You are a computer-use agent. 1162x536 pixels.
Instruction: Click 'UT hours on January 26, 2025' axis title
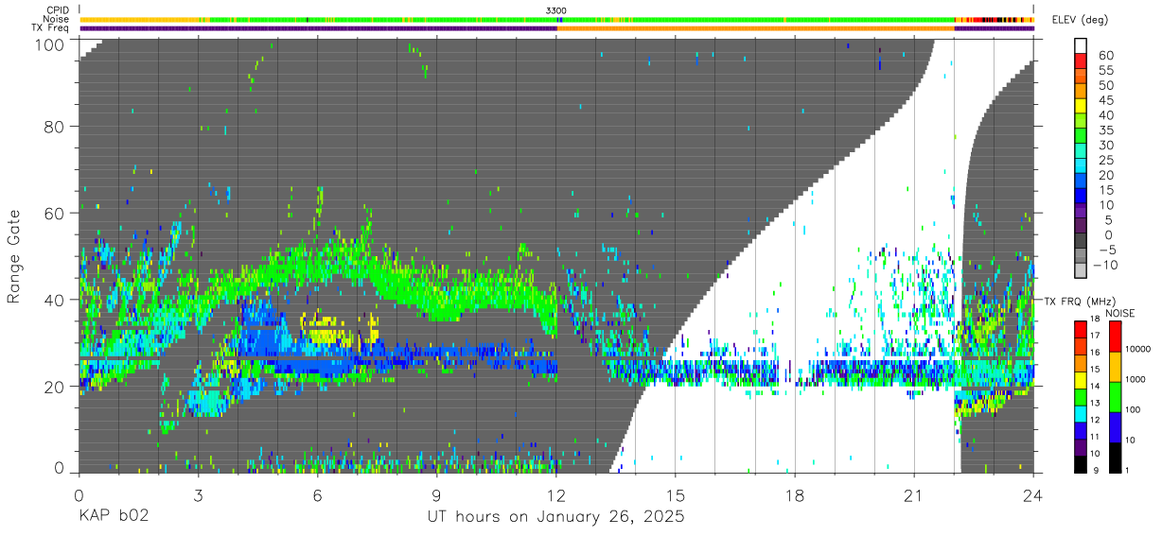[x=556, y=517]
